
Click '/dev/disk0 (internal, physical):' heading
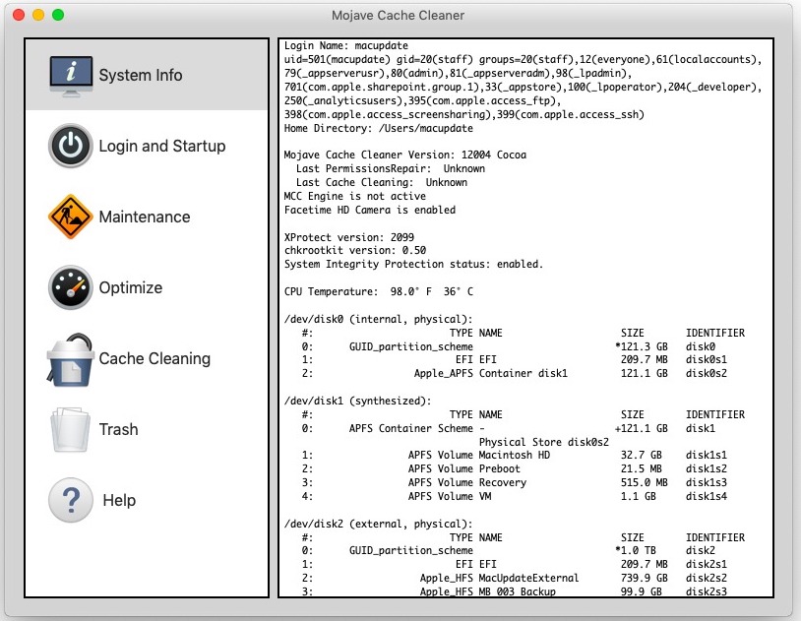click(379, 320)
